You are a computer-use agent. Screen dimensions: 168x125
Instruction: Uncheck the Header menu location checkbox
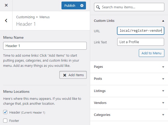point(5,112)
